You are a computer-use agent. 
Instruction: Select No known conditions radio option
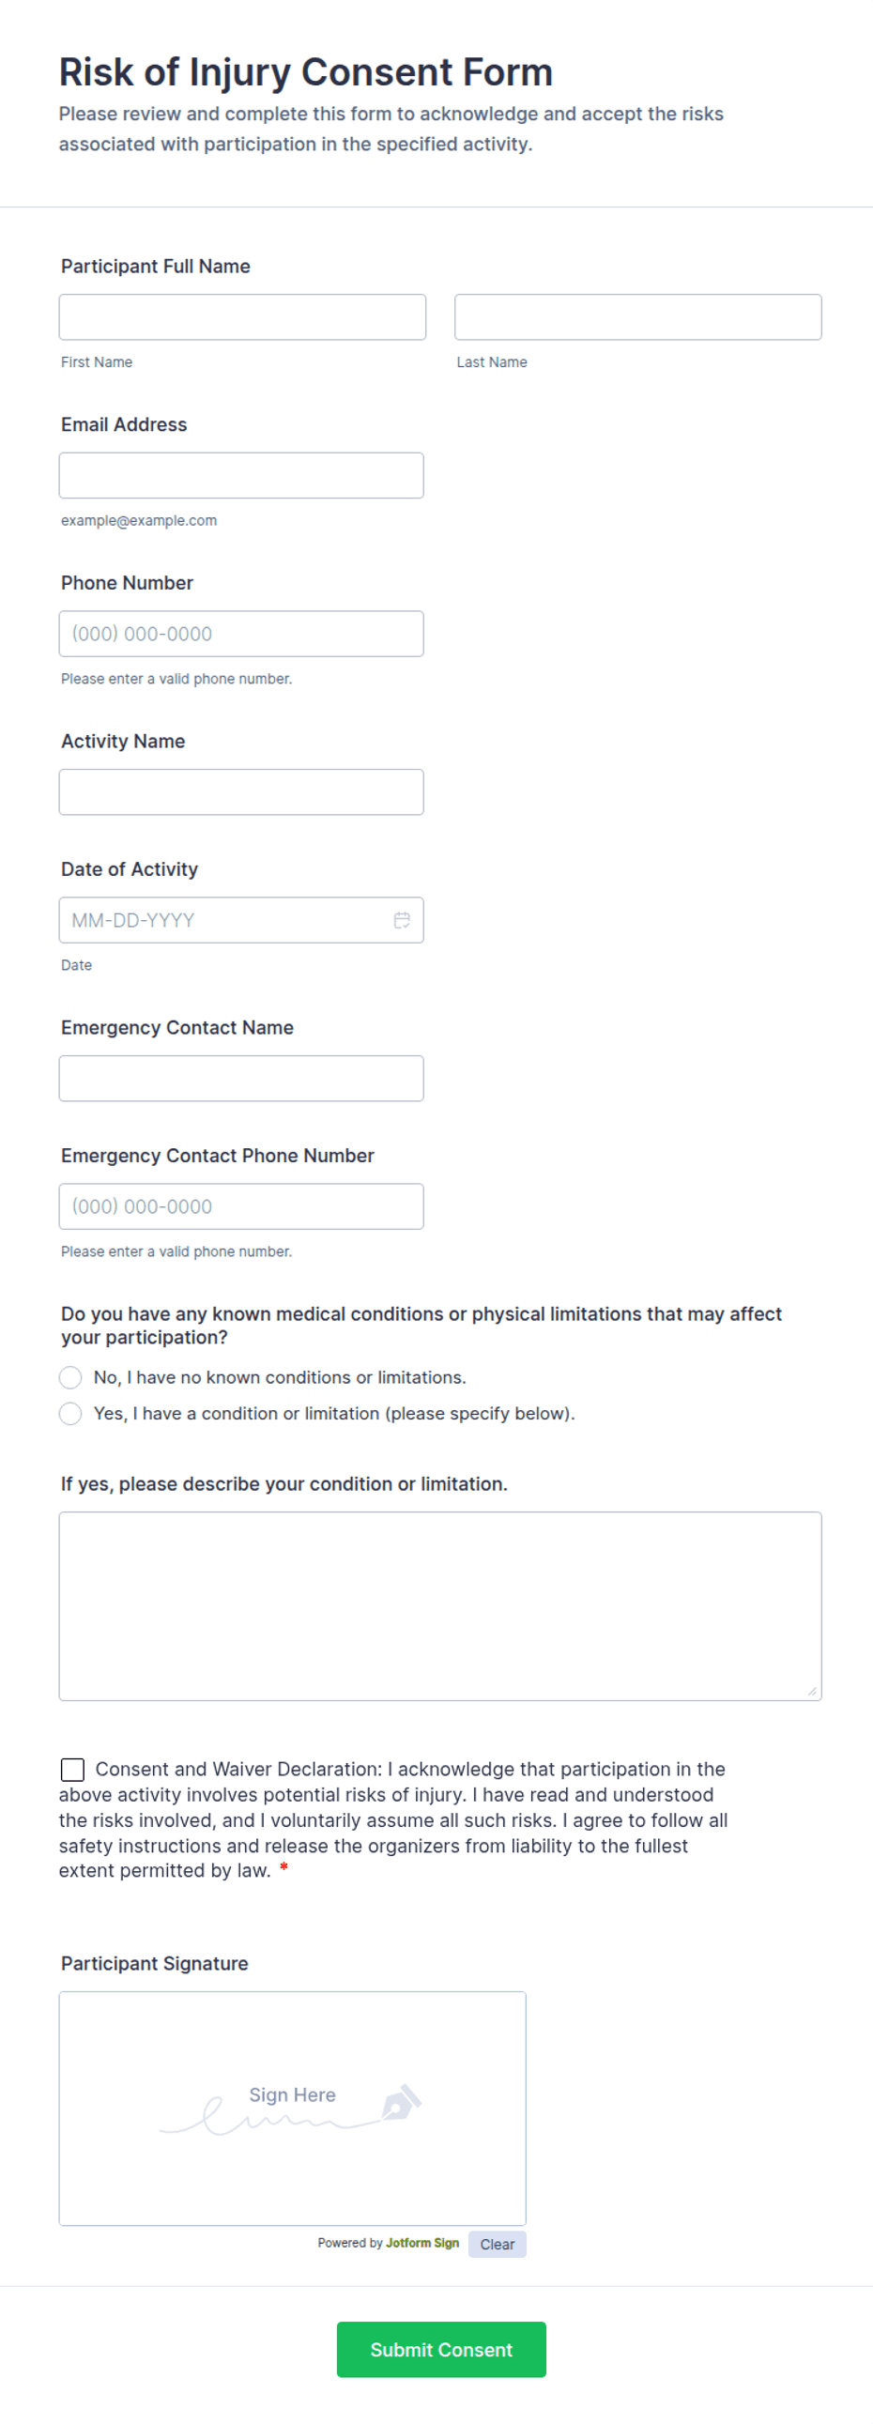pyautogui.click(x=70, y=1377)
